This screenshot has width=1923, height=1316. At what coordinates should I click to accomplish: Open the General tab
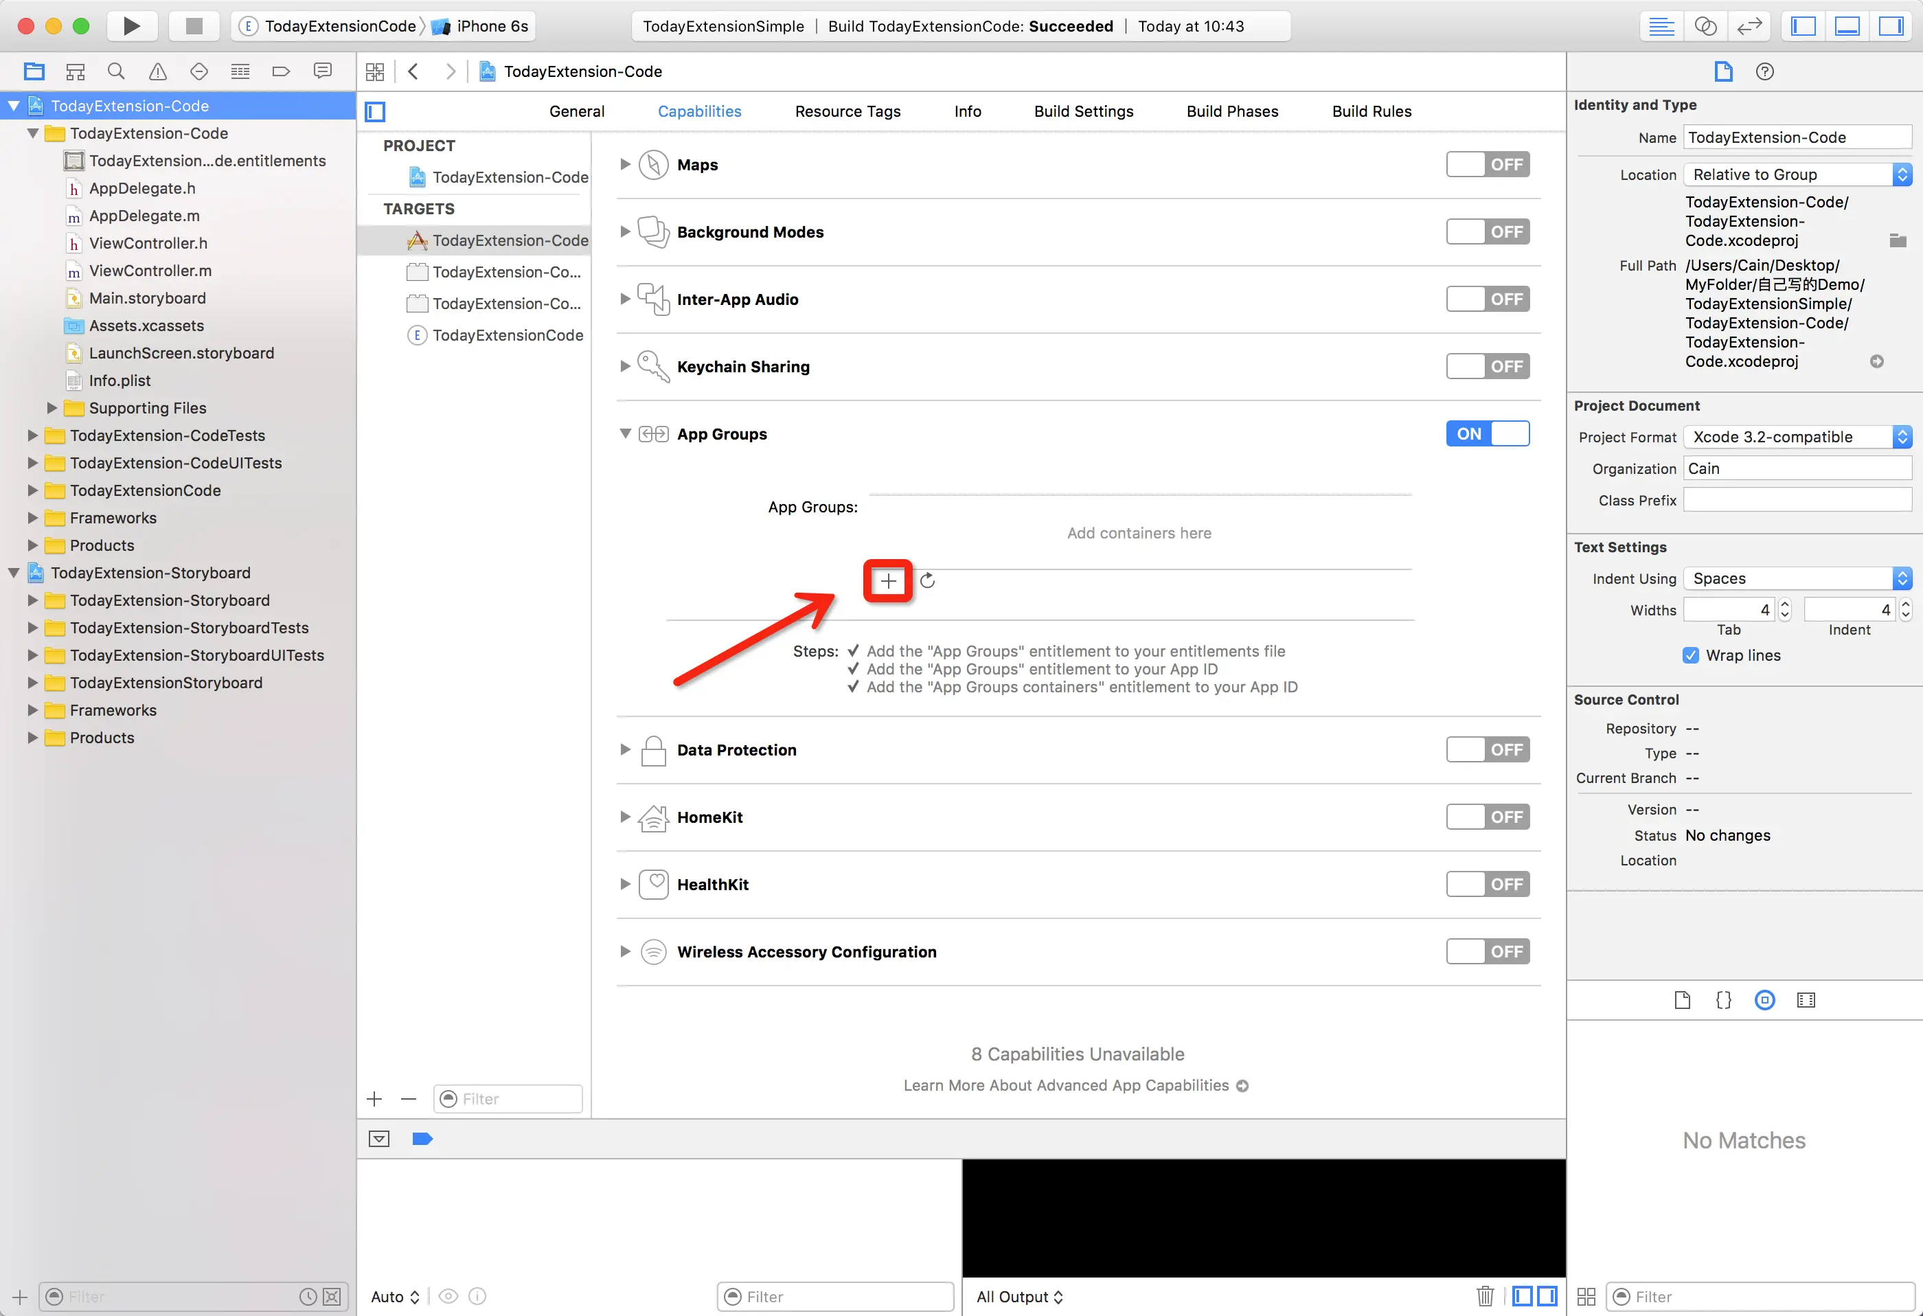(577, 111)
